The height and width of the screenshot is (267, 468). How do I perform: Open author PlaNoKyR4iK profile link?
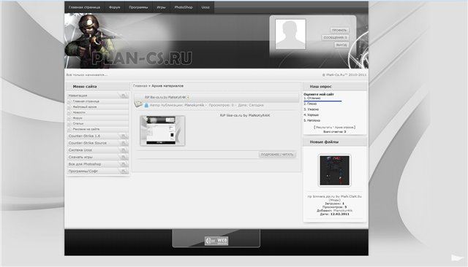[x=195, y=105]
